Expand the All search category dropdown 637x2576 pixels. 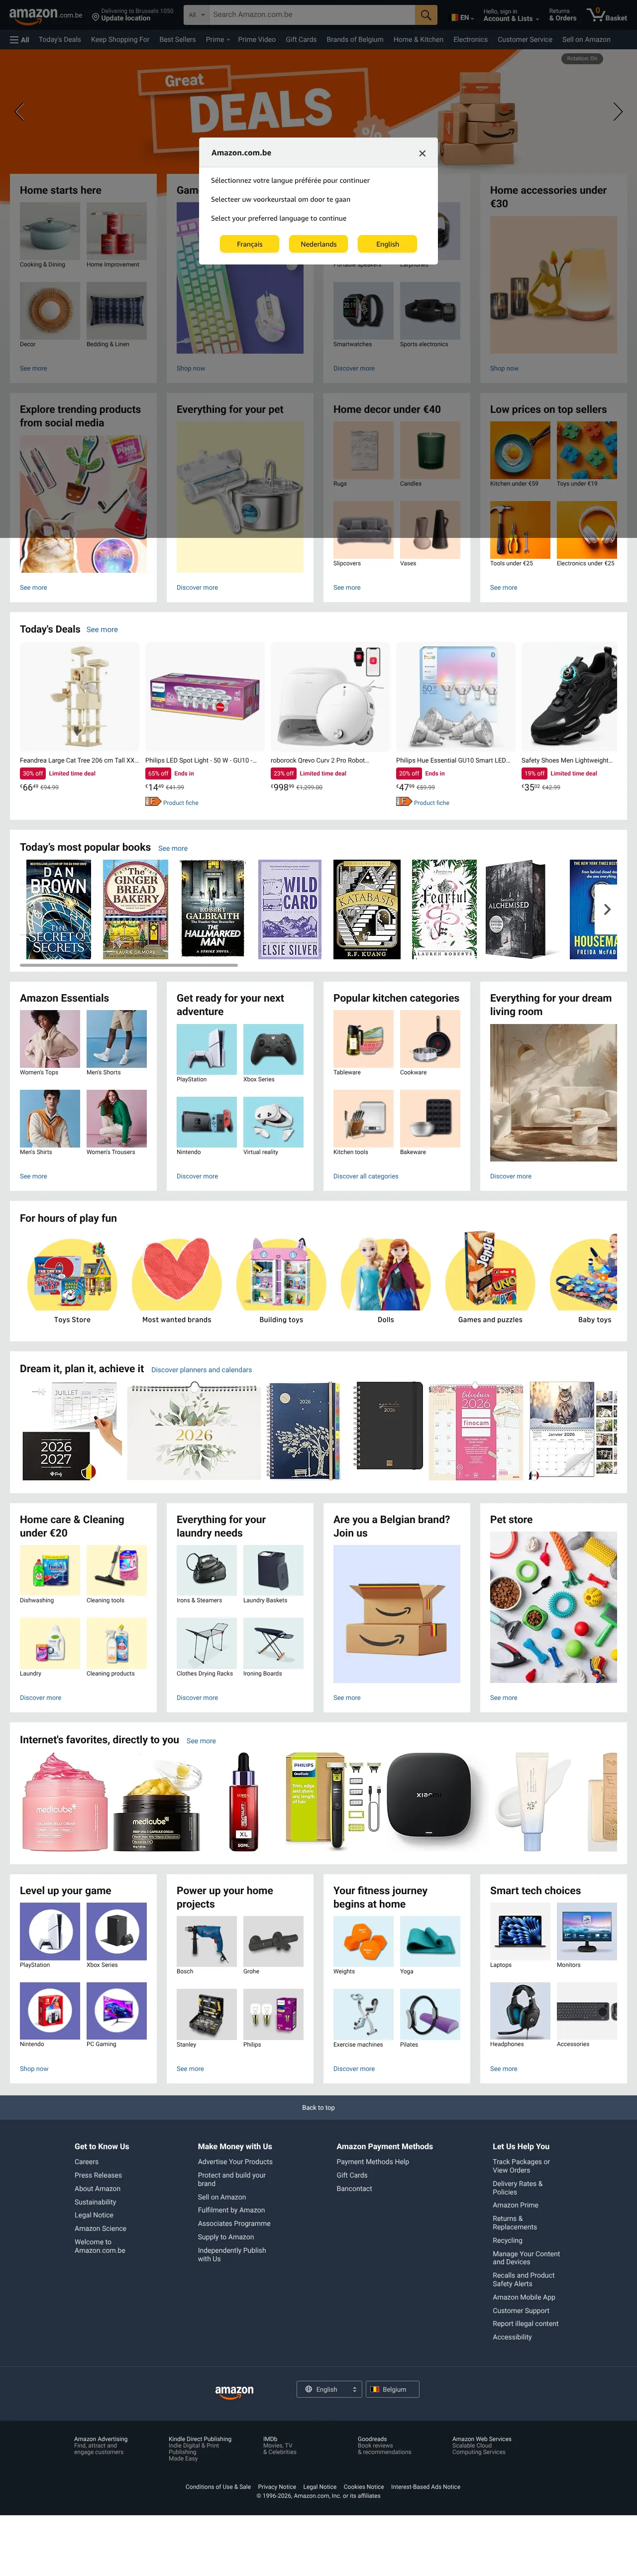point(197,15)
